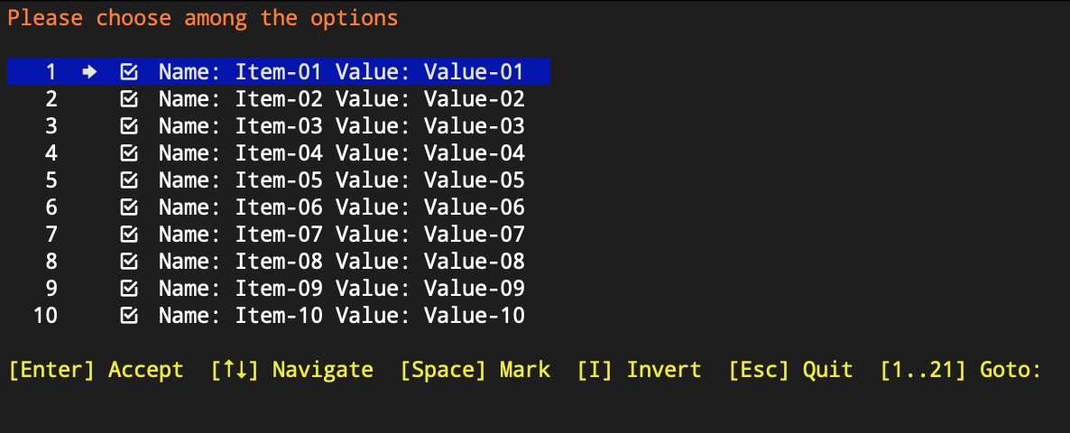Screen dimensions: 1070x433
Task: Uncheck the box for Item-09
Action: coord(129,289)
